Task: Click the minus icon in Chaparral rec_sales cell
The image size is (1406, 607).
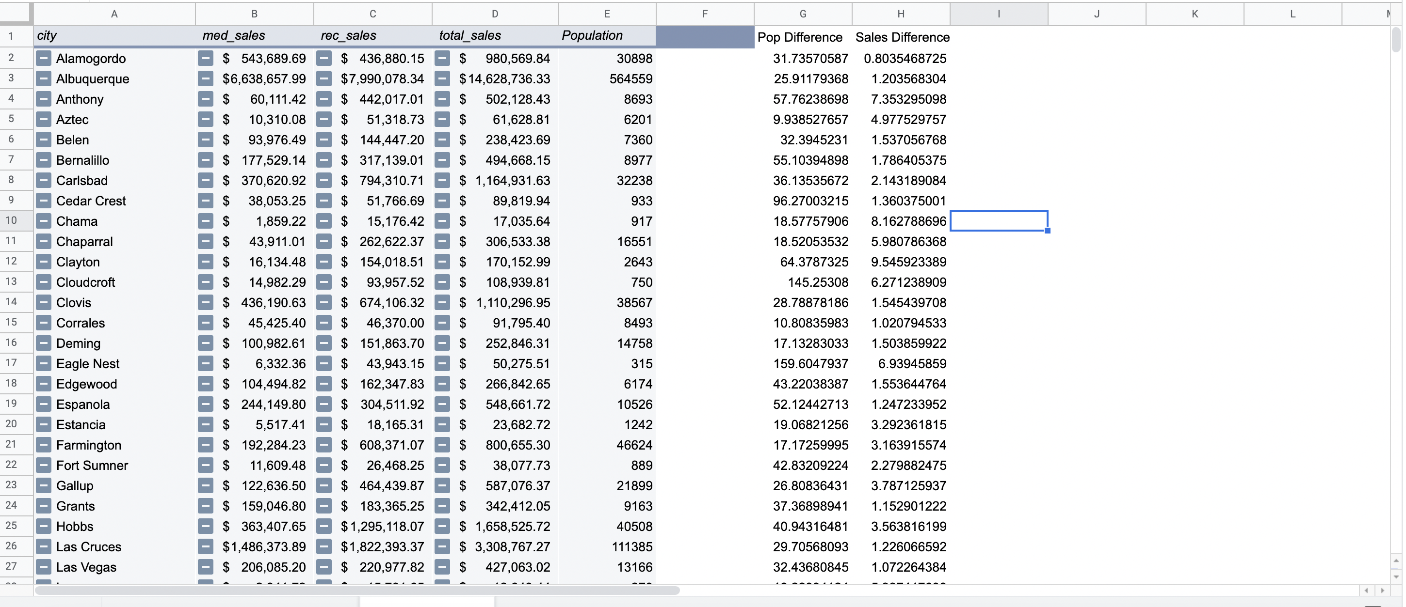Action: pyautogui.click(x=324, y=242)
